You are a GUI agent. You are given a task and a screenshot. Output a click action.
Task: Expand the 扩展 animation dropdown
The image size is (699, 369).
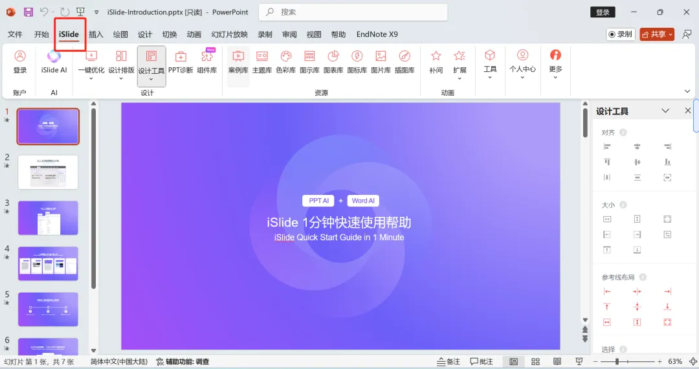(x=460, y=79)
